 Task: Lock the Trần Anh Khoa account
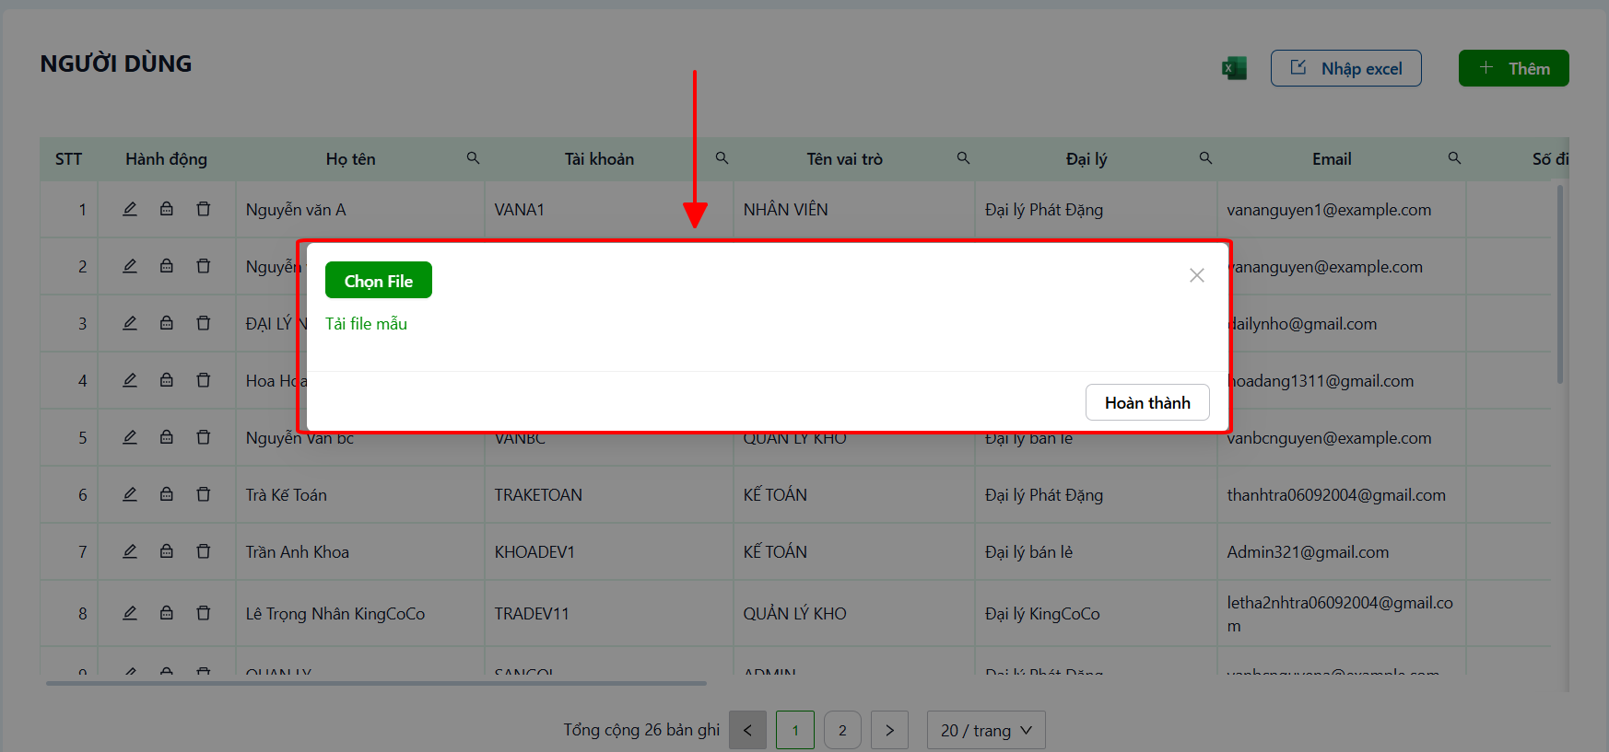[167, 551]
